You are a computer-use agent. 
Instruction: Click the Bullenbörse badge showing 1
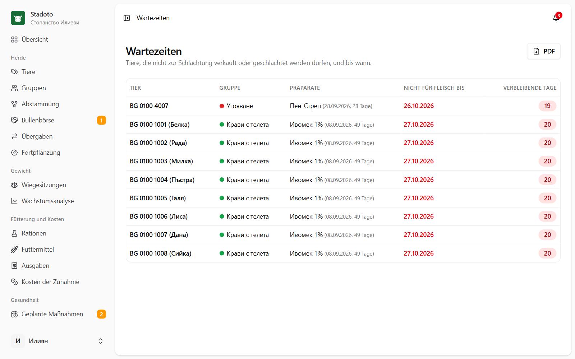(x=101, y=120)
